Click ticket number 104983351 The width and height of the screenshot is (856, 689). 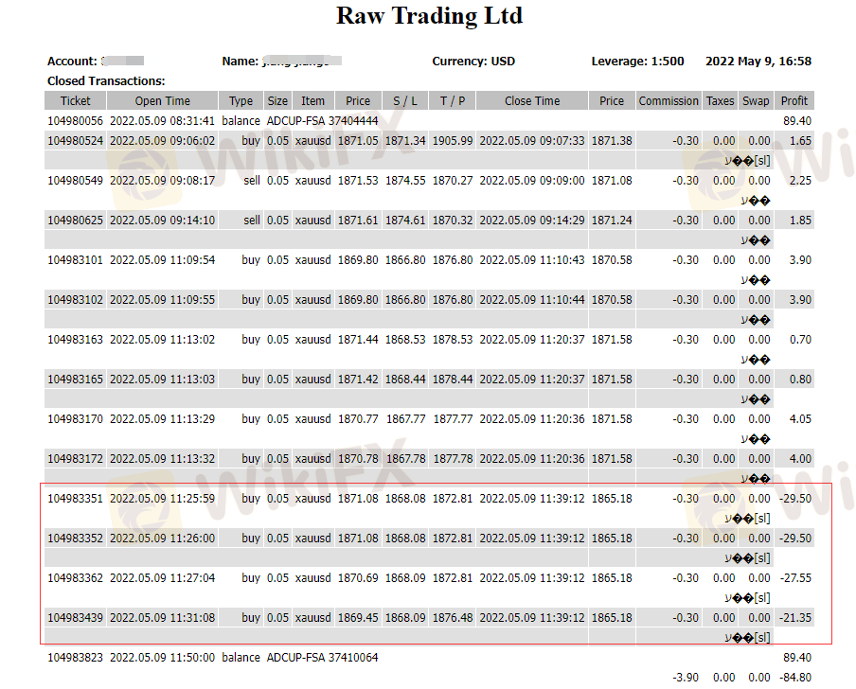point(76,499)
